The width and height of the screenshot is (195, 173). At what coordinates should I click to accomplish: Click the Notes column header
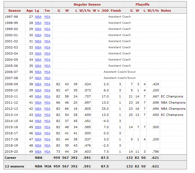point(166,11)
